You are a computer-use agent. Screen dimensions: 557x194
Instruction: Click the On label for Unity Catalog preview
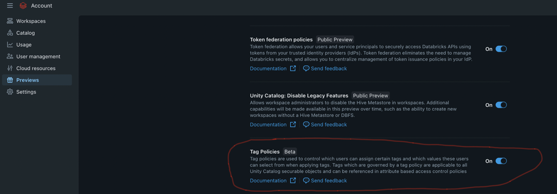[489, 105]
